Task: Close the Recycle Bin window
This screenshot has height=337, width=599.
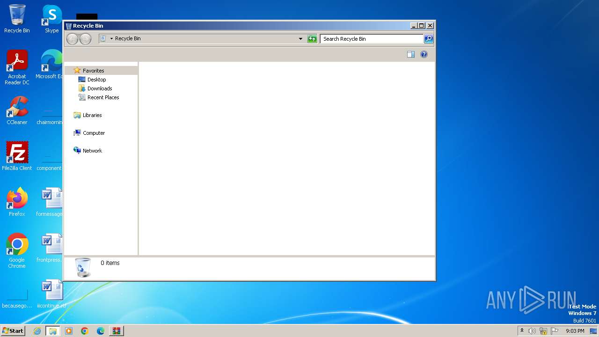Action: tap(430, 26)
